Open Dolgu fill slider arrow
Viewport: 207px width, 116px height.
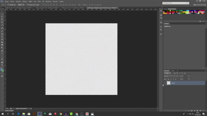point(189,79)
